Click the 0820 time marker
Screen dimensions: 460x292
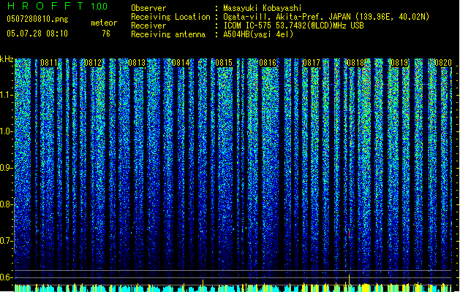click(x=443, y=63)
